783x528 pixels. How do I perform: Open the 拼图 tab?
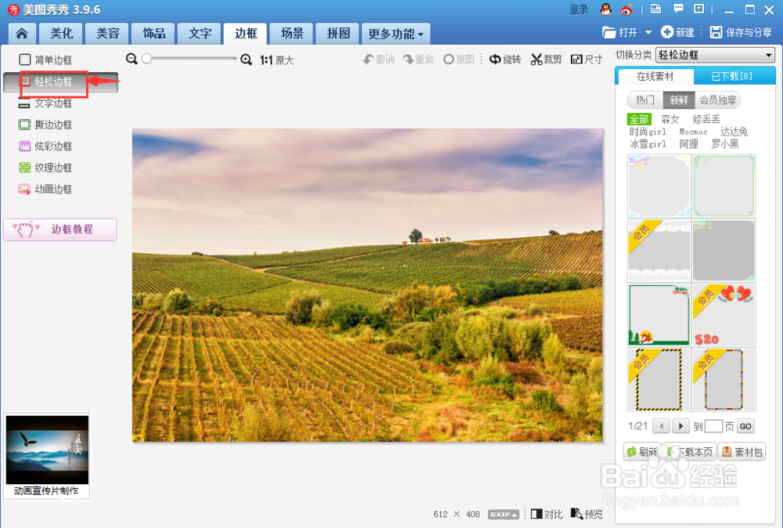(x=338, y=34)
